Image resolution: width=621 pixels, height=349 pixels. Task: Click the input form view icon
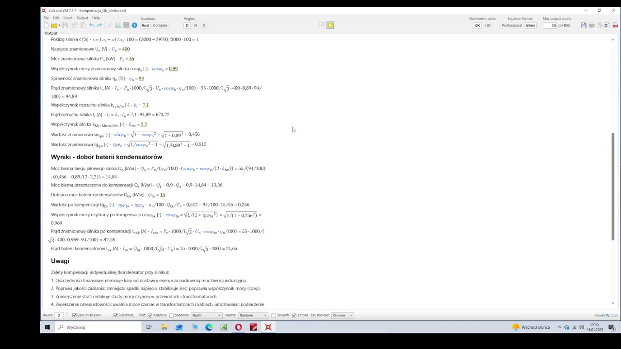click(x=322, y=25)
